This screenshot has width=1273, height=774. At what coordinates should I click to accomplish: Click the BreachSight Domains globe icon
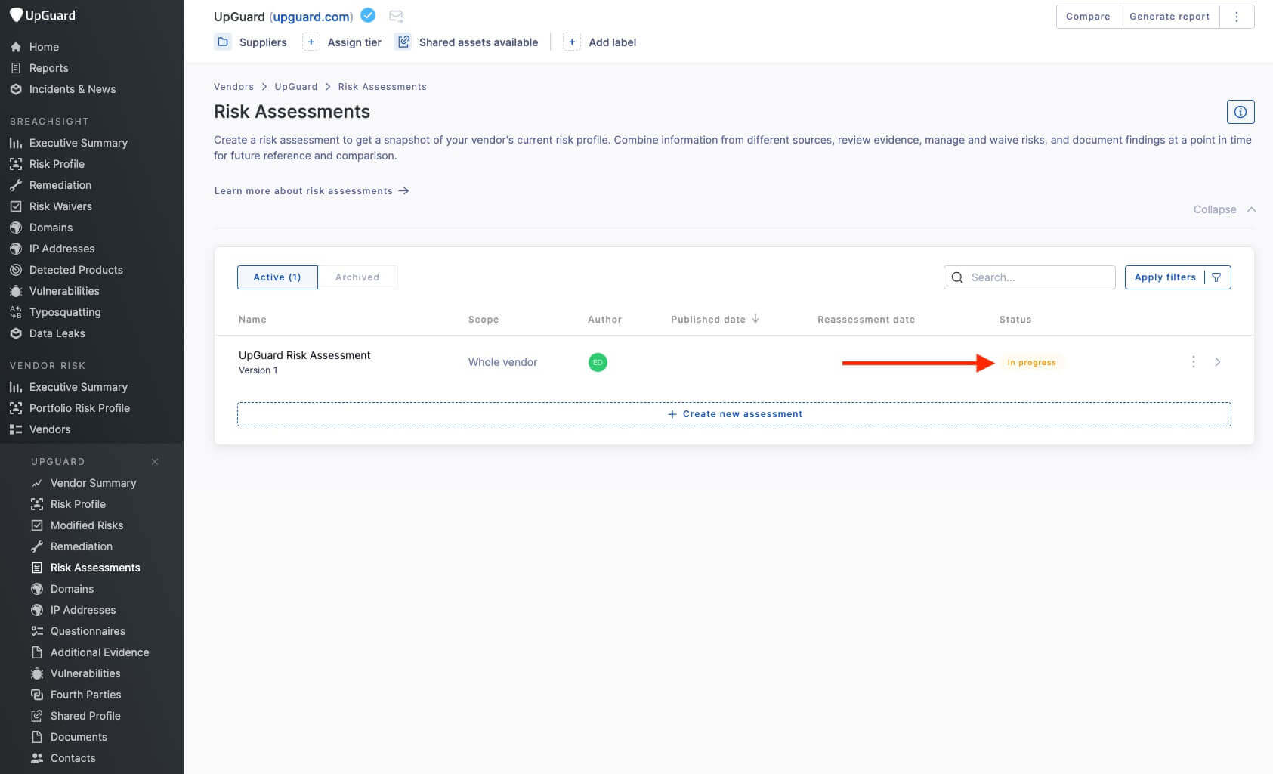click(15, 228)
